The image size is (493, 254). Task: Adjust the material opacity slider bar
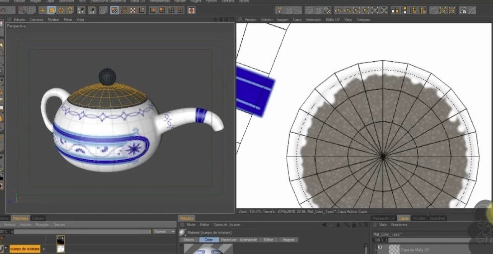tap(82, 232)
